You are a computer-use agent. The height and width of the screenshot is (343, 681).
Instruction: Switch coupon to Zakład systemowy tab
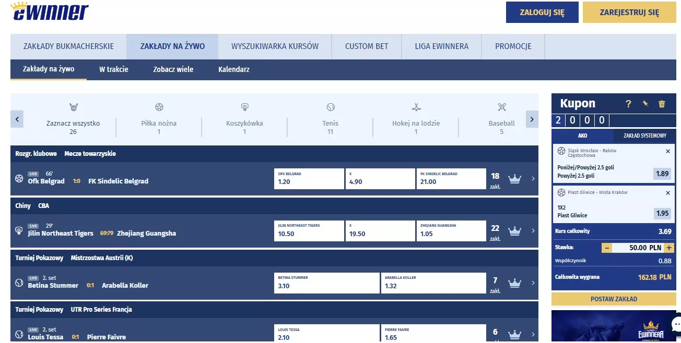pyautogui.click(x=645, y=136)
